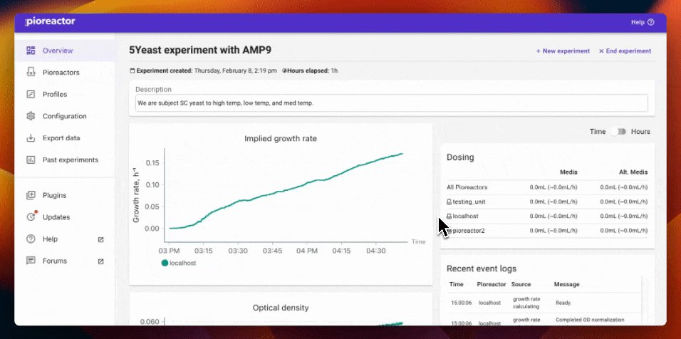This screenshot has width=681, height=339.
Task: Open the Overview menu item
Action: (x=65, y=51)
